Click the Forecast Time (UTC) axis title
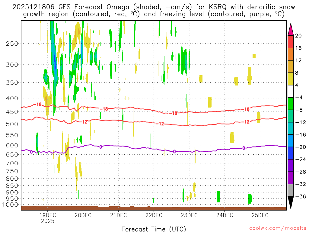 click(154, 229)
